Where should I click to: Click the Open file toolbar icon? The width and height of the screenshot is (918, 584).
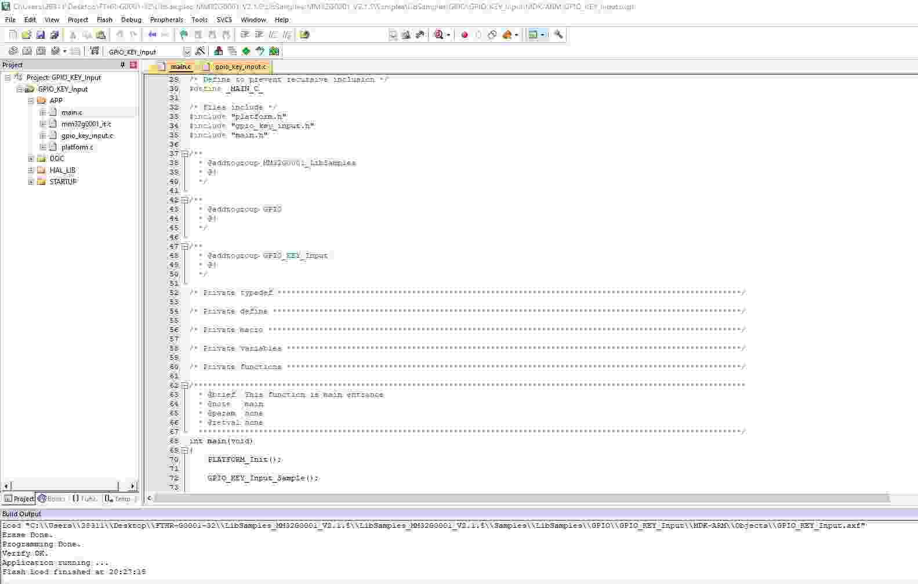pos(27,35)
